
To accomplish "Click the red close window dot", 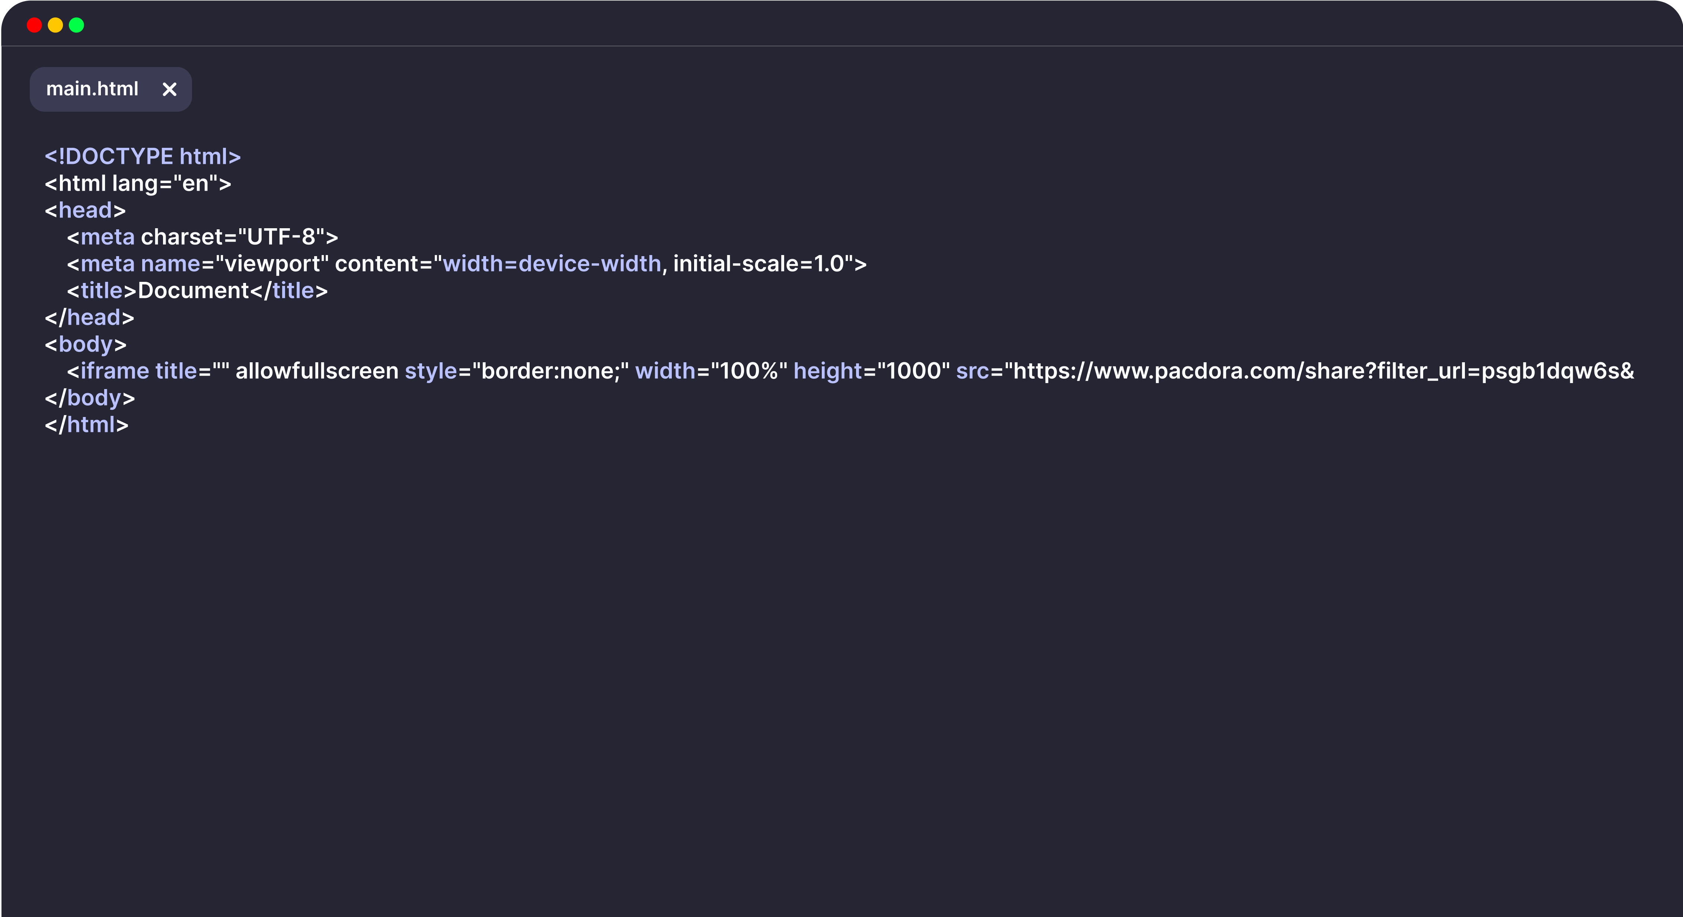I will click(35, 25).
